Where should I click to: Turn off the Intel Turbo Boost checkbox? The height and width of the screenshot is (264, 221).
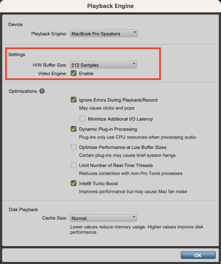74,183
